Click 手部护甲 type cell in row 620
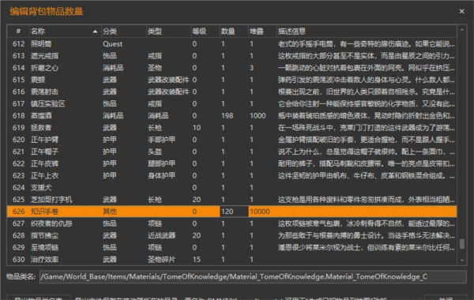 coord(161,140)
